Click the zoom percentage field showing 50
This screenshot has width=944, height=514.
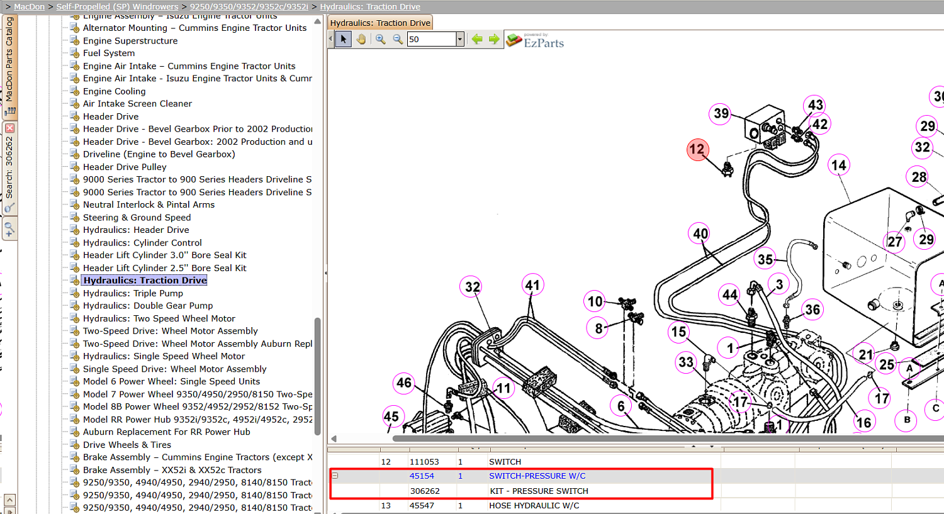(432, 39)
